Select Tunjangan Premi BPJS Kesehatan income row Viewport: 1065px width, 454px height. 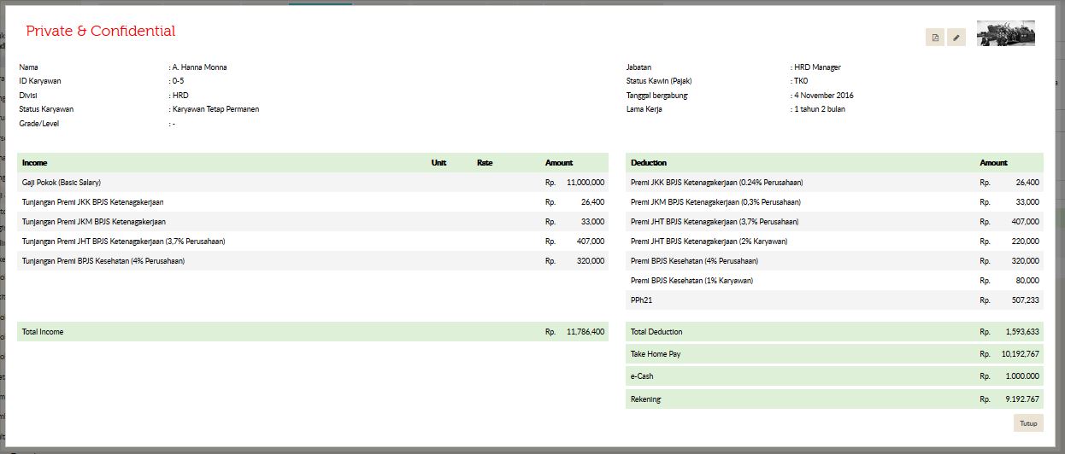coord(313,261)
